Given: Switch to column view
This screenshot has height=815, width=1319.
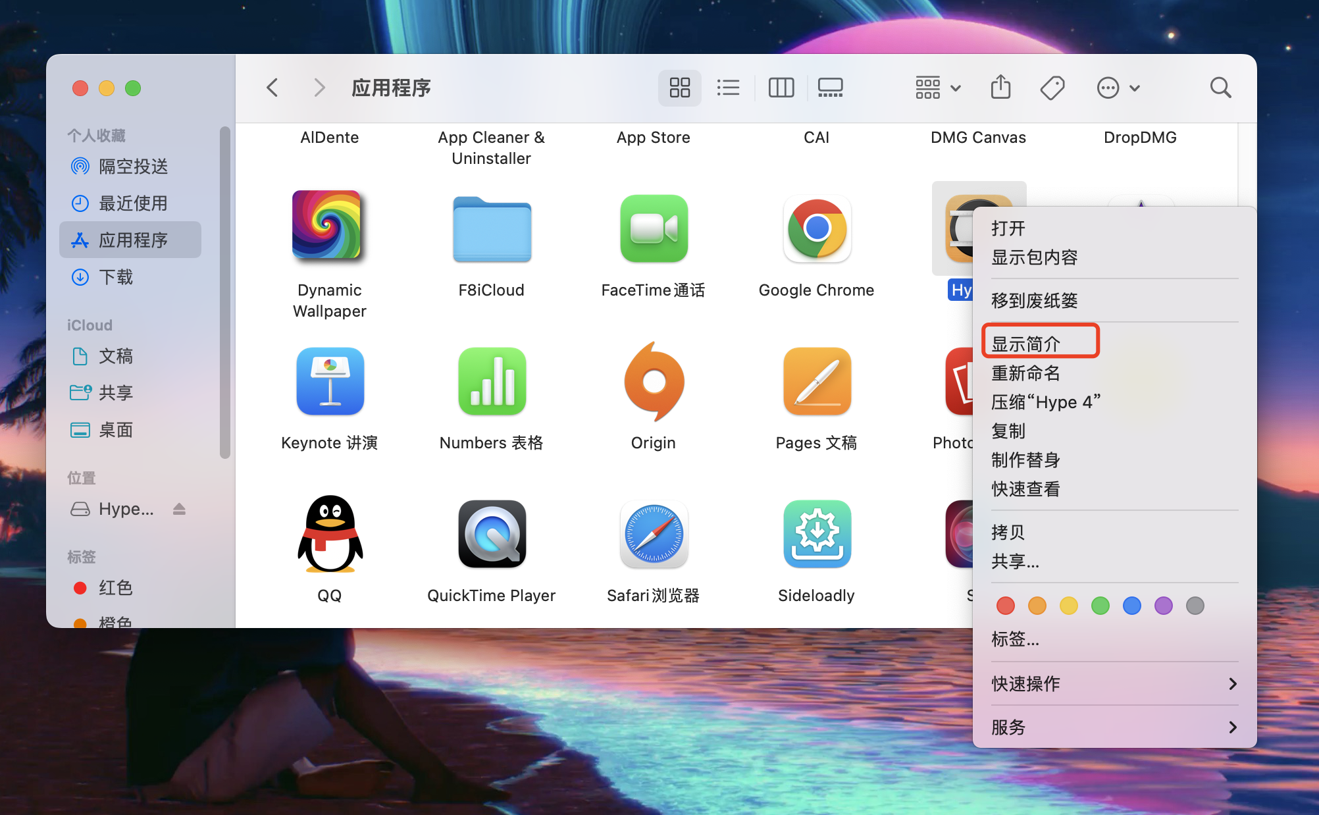Looking at the screenshot, I should [x=781, y=88].
